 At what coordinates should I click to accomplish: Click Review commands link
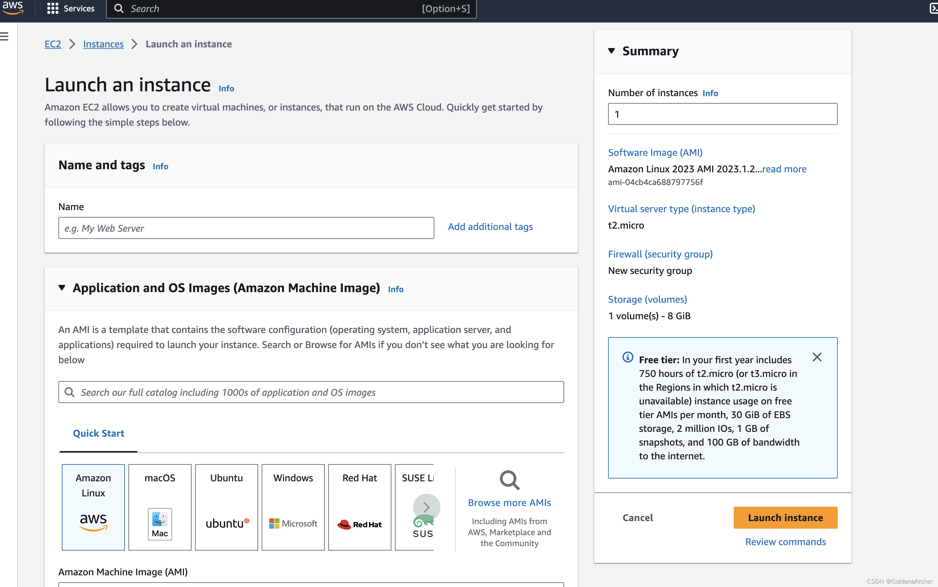786,542
